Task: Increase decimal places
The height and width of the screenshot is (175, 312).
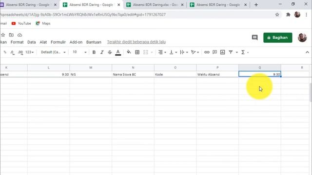Action: click(x=20, y=52)
